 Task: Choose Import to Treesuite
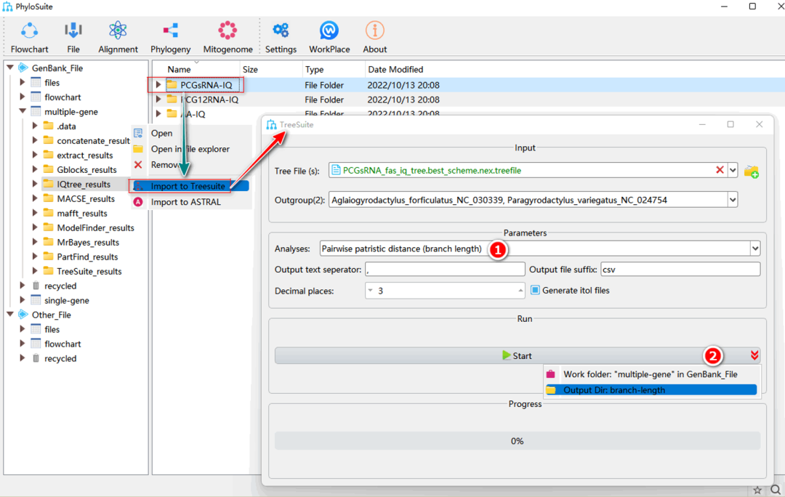pyautogui.click(x=188, y=186)
